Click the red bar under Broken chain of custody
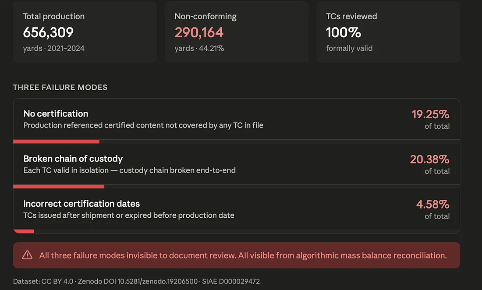The height and width of the screenshot is (290, 482). (59, 187)
